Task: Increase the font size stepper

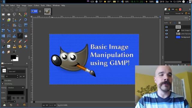Action: pyautogui.click(x=17, y=75)
